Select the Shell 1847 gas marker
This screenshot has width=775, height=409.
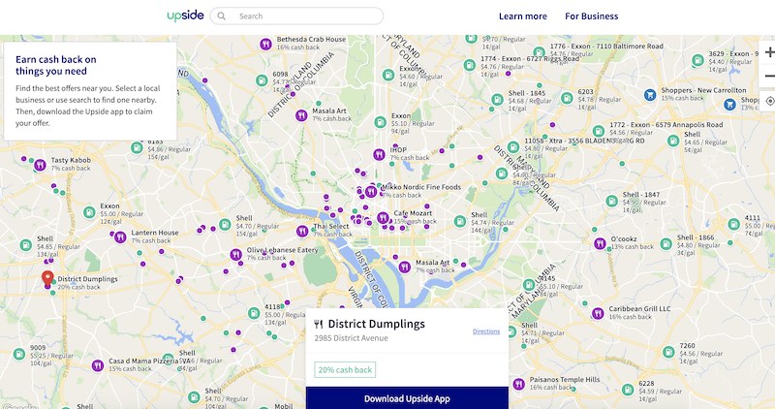pyautogui.click(x=612, y=202)
